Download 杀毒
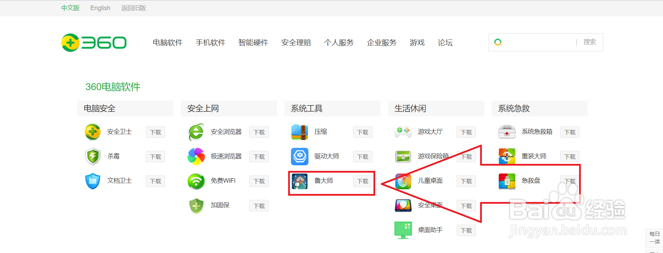Screen dimensions: 663x253 click(155, 157)
